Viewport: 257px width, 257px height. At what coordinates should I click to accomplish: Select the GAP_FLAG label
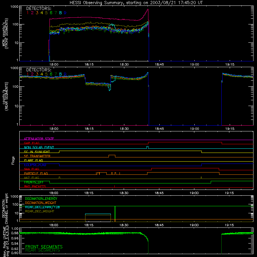click(31, 143)
